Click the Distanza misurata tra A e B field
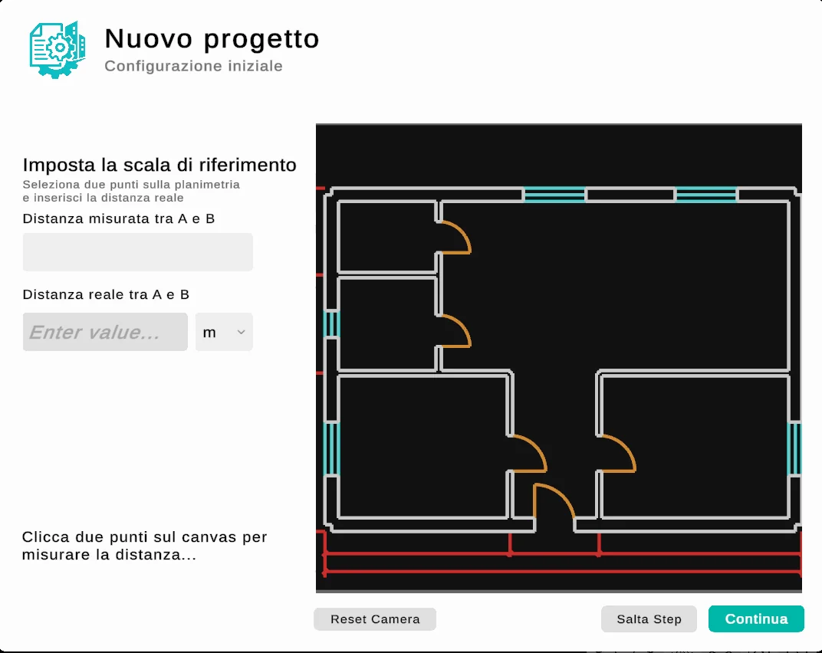Viewport: 822px width, 653px height. coord(137,252)
